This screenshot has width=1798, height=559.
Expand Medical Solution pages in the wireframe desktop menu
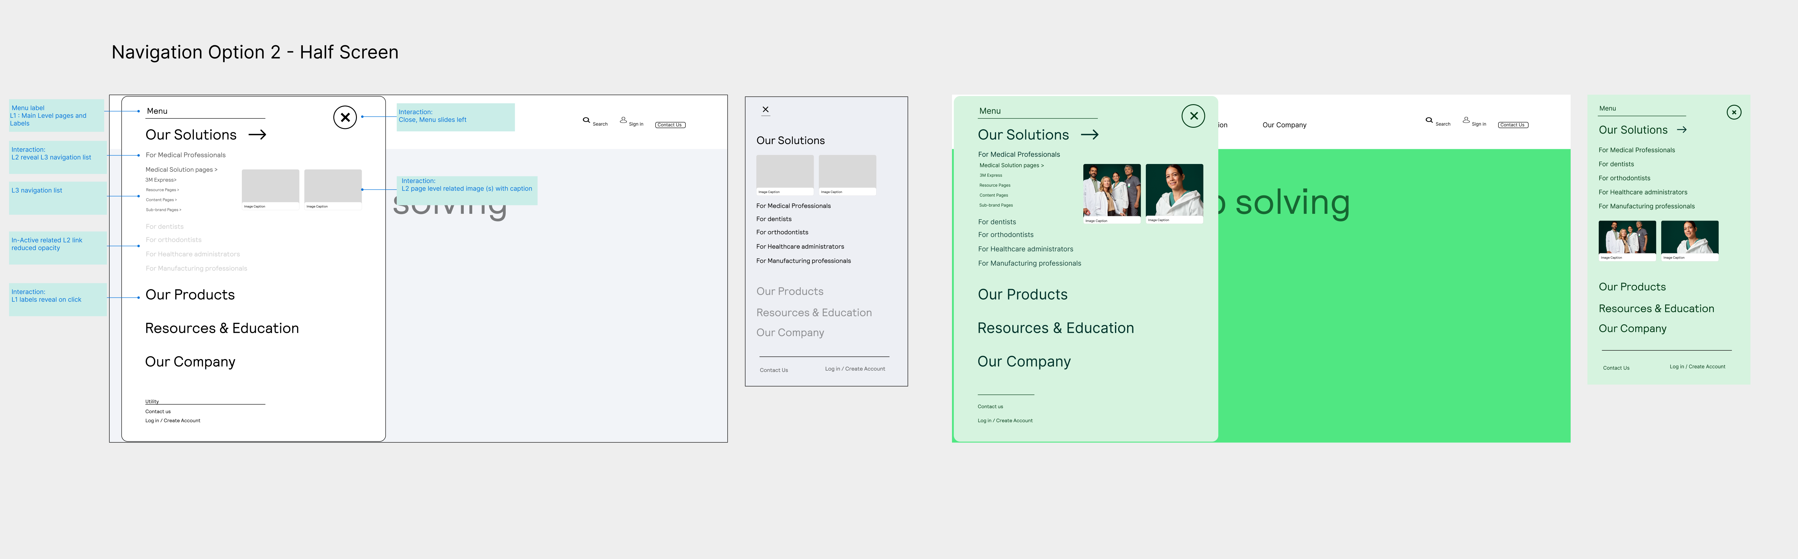pos(181,170)
